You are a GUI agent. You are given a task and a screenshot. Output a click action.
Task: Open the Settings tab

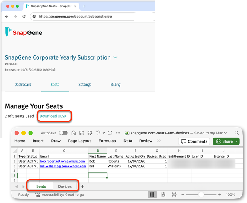[x=85, y=85]
